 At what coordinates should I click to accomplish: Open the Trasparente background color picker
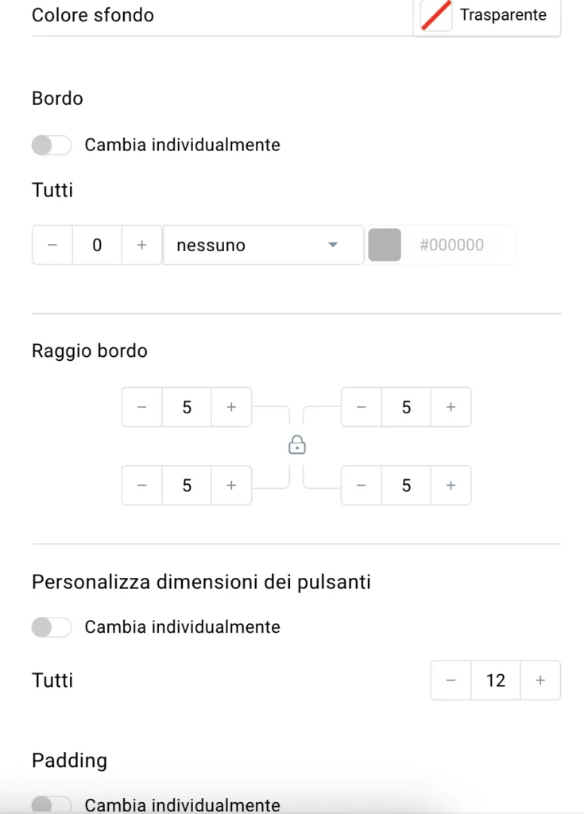487,16
